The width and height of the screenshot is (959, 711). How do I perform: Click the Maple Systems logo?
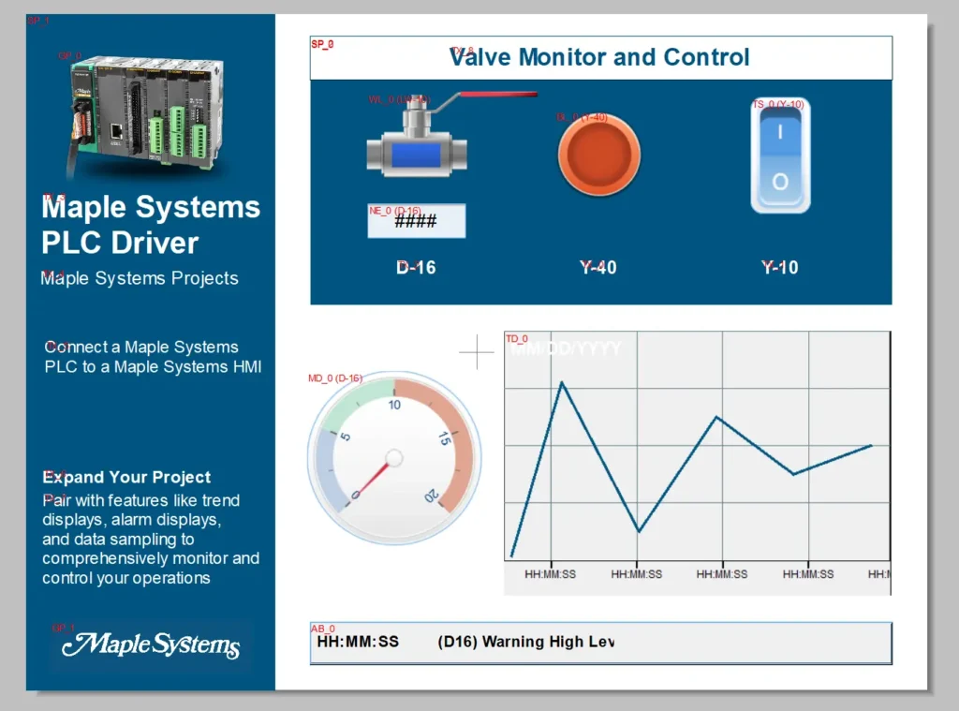pos(150,644)
